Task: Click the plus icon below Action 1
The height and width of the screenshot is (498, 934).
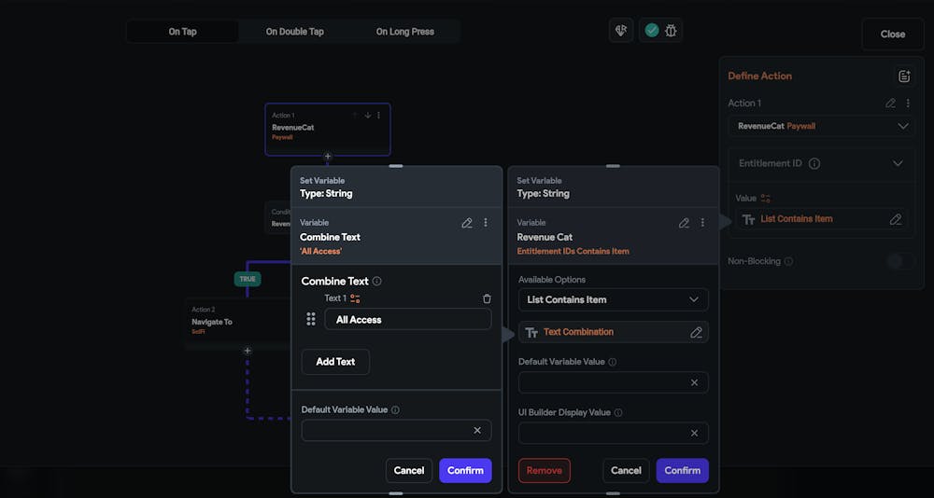Action: click(x=328, y=157)
